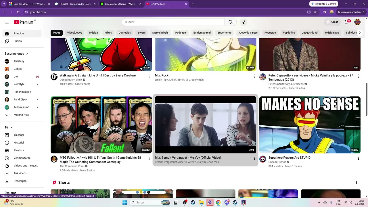Click the magnifying glass search button

(x=231, y=22)
